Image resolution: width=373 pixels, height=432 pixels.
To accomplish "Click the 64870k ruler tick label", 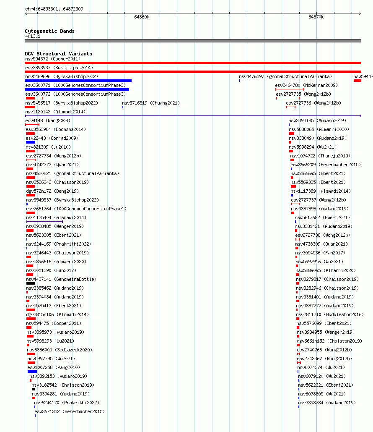I will pos(316,17).
